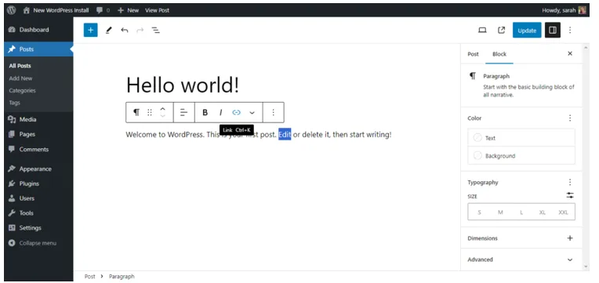Expand the Advanced panel
The image size is (599, 283).
pyautogui.click(x=521, y=259)
